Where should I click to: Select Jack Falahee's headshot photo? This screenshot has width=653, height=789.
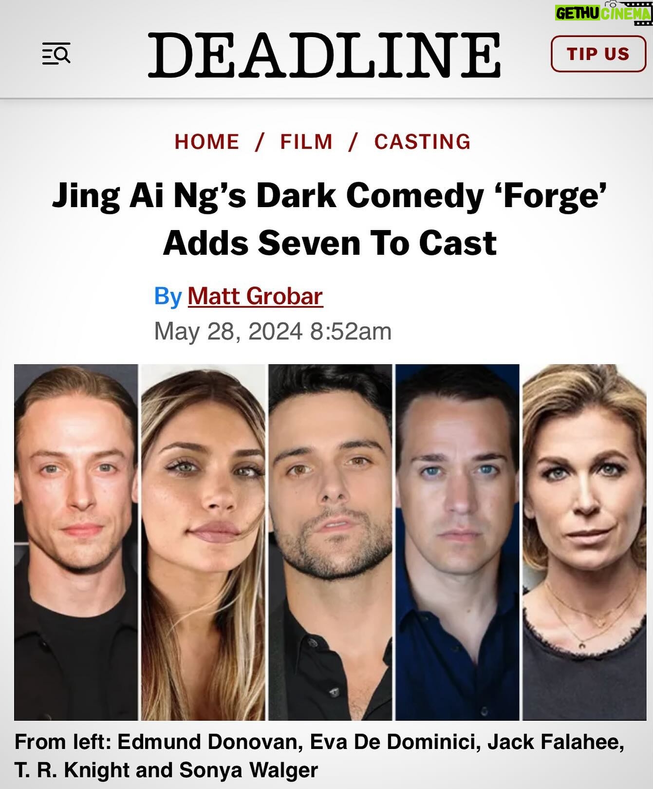[x=330, y=542]
